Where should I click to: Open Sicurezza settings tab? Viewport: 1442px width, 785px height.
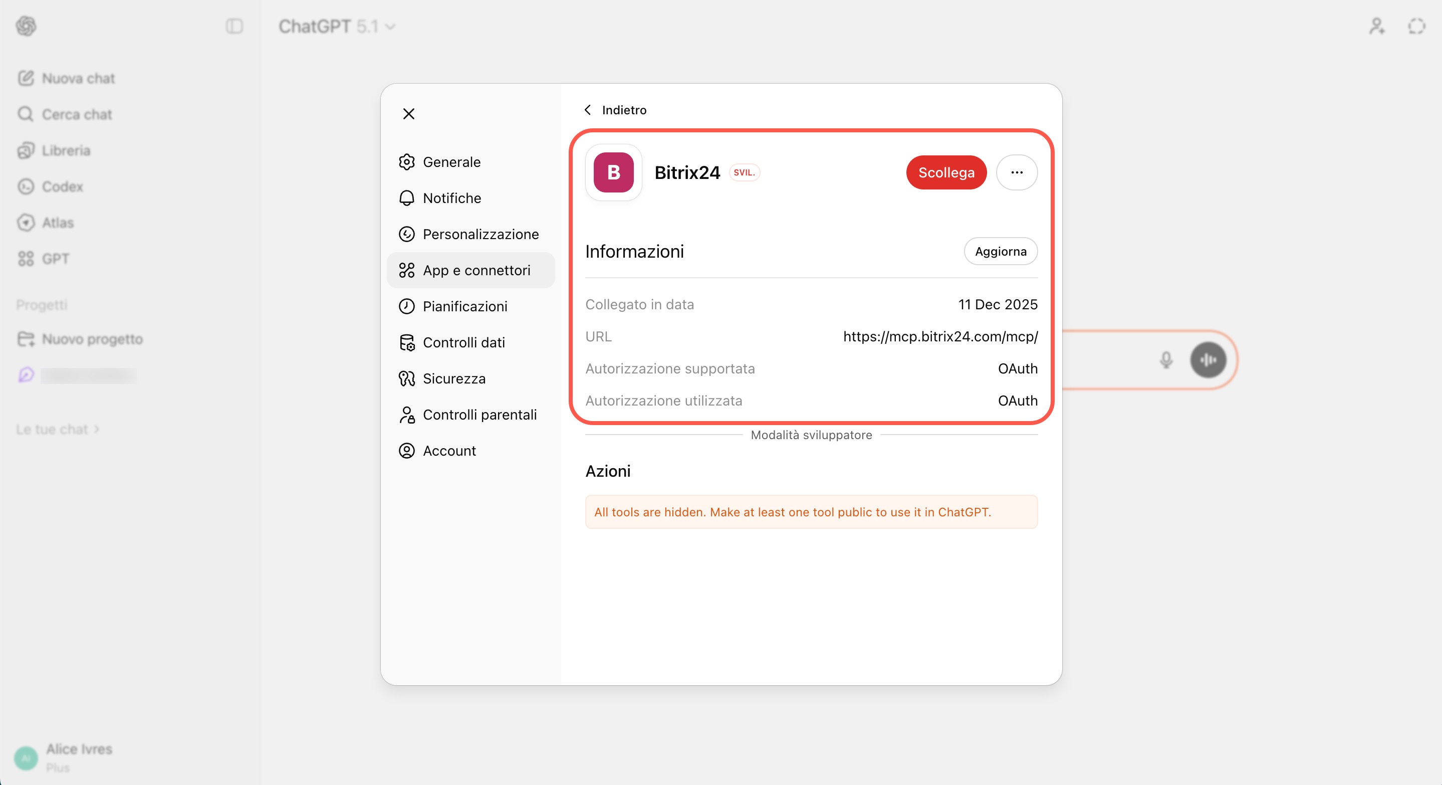[x=453, y=378]
